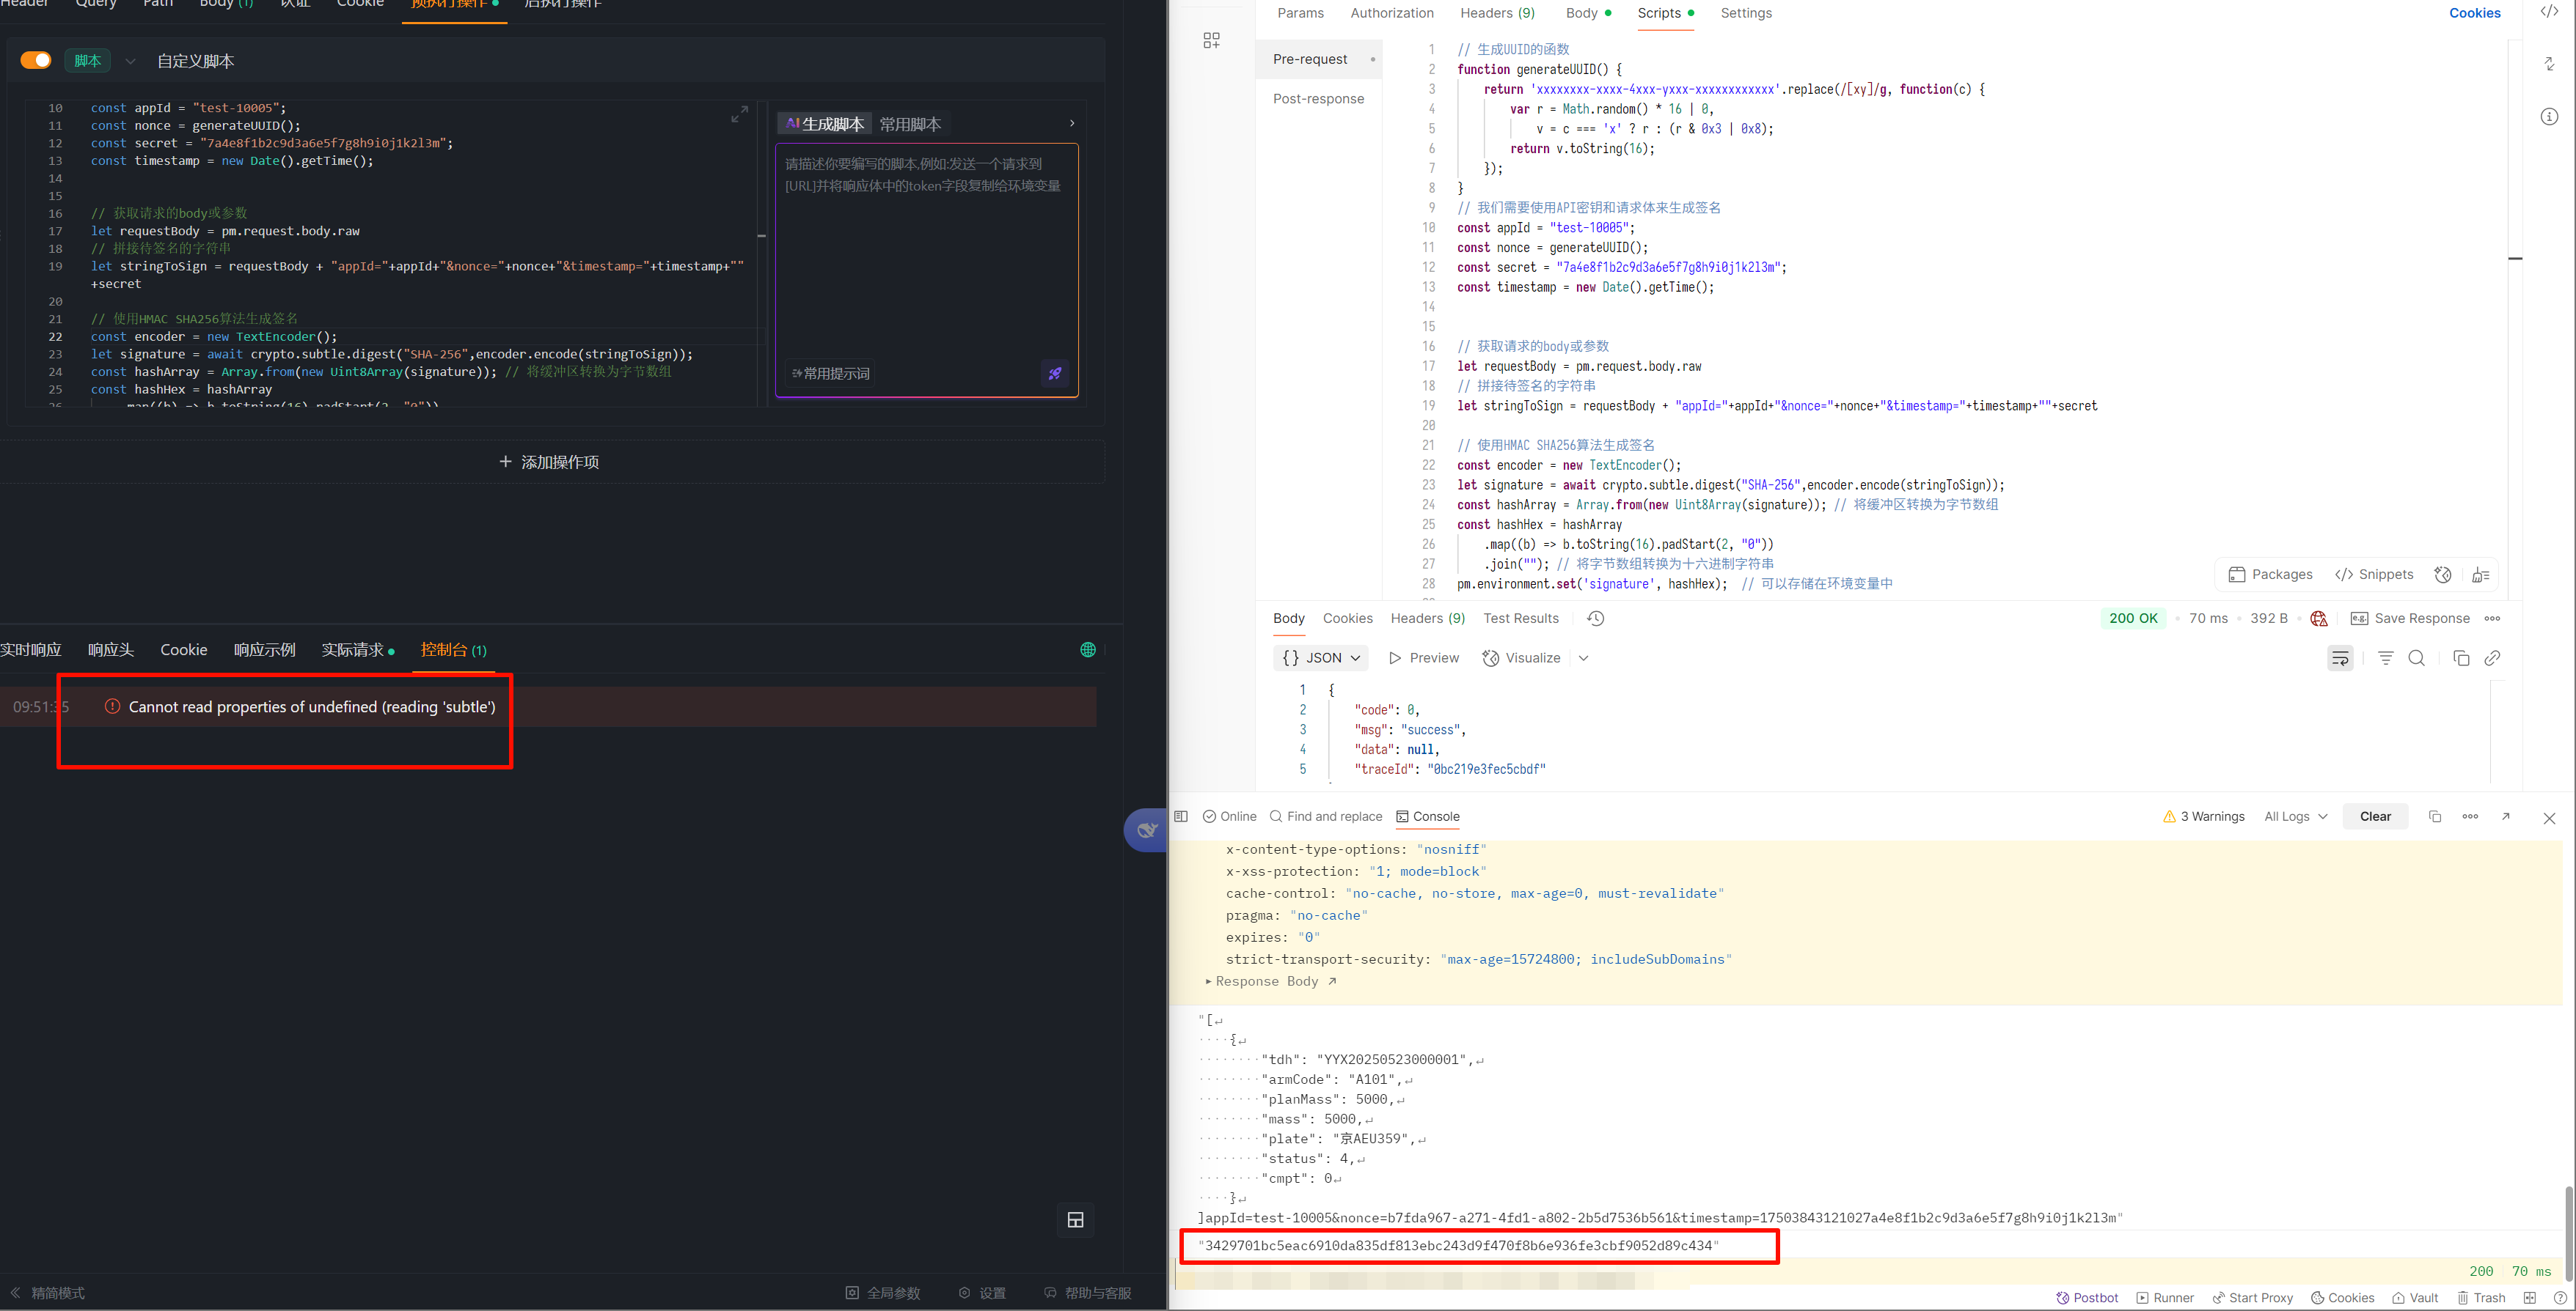Image resolution: width=2576 pixels, height=1311 pixels.
Task: Click the Postbot sparkle icon in script toolbar
Action: click(2443, 575)
